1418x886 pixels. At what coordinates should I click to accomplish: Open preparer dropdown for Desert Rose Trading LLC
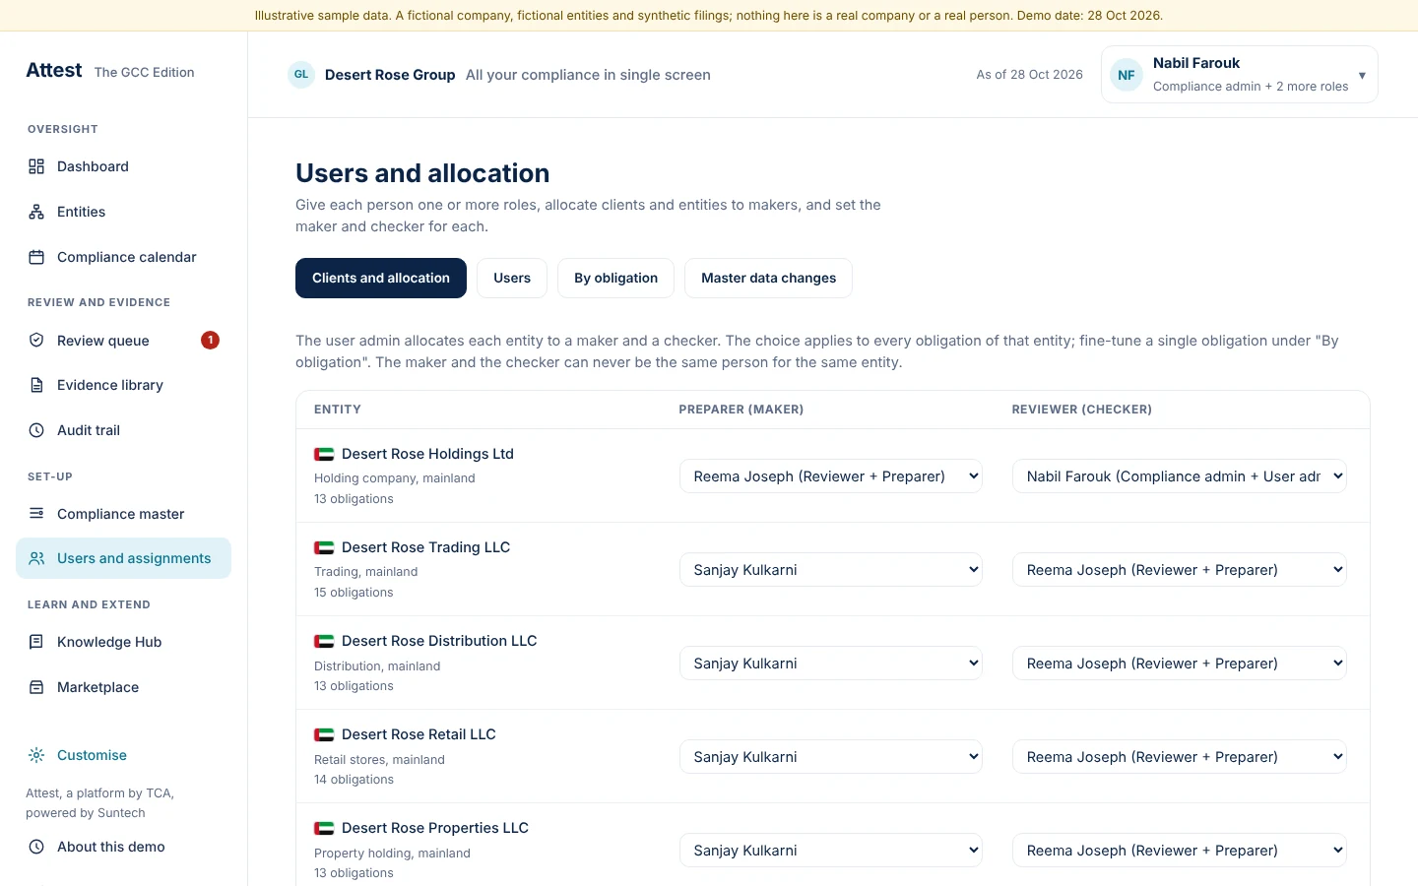point(831,570)
